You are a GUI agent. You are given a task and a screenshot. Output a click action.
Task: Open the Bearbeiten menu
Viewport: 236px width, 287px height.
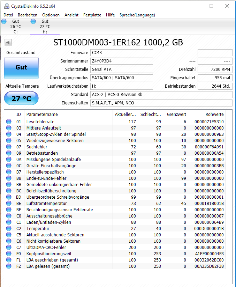click(28, 15)
